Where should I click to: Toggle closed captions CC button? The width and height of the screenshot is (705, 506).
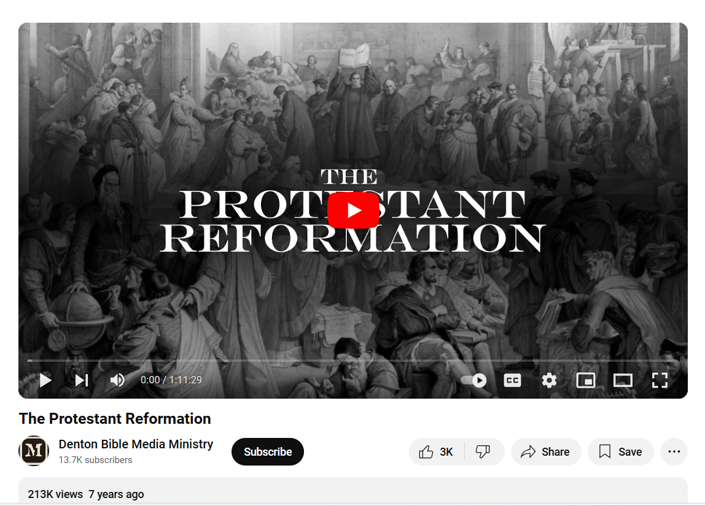512,380
